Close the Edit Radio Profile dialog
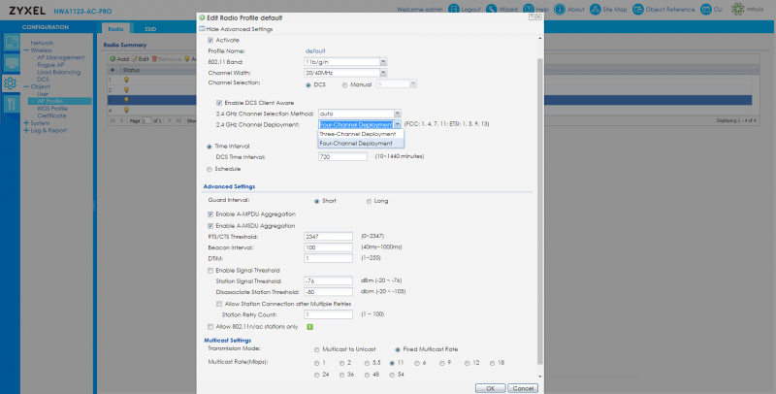776x394 pixels. click(538, 16)
